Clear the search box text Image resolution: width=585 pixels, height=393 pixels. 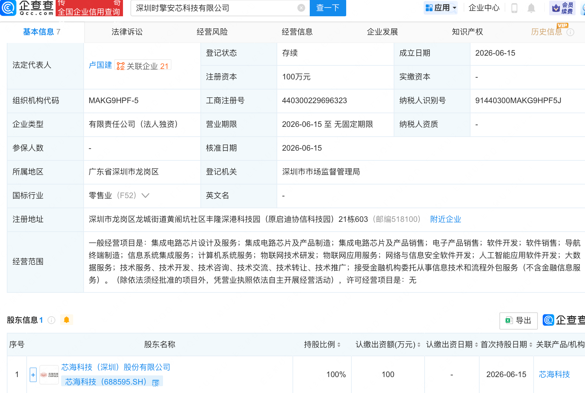click(301, 8)
